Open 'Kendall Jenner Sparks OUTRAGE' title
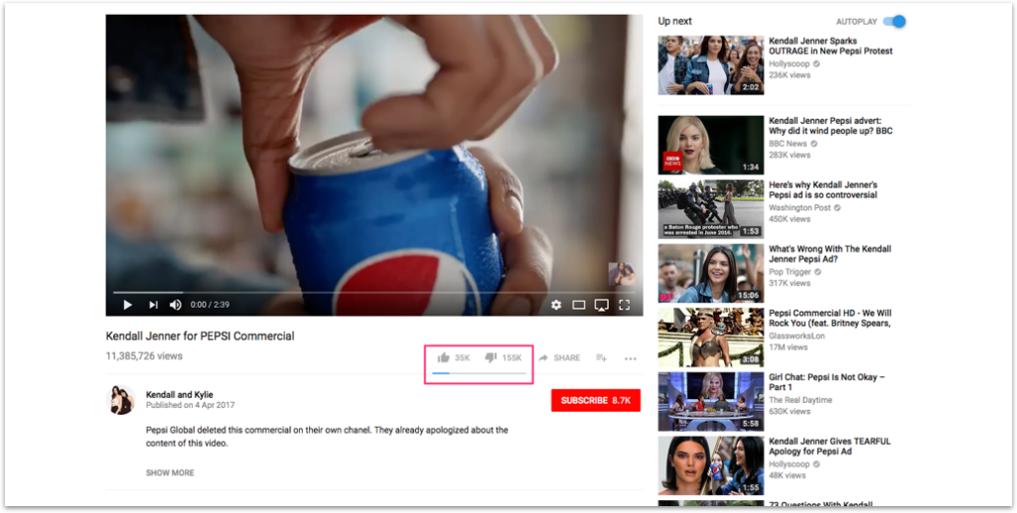1017x513 pixels. [831, 46]
